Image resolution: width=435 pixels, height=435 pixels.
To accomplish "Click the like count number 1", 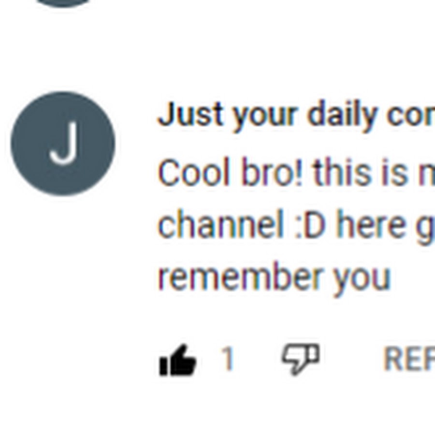I will tap(228, 359).
